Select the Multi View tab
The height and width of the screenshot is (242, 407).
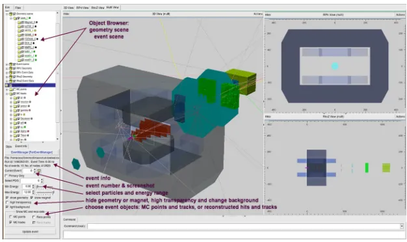point(112,8)
